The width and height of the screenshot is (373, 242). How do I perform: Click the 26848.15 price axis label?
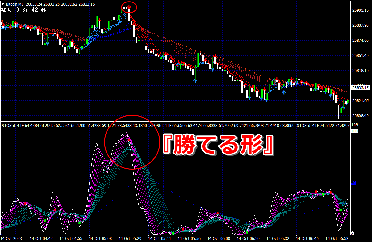[360, 71]
